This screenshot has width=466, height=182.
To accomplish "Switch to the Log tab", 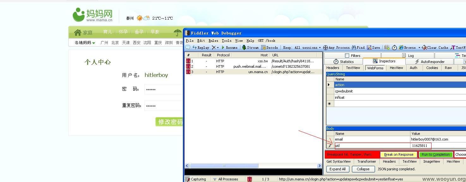I will tap(408, 55).
